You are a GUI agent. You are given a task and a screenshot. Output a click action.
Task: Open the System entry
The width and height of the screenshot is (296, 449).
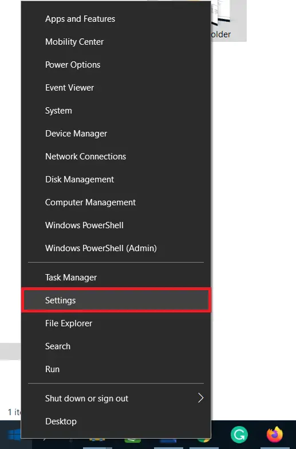click(116, 111)
